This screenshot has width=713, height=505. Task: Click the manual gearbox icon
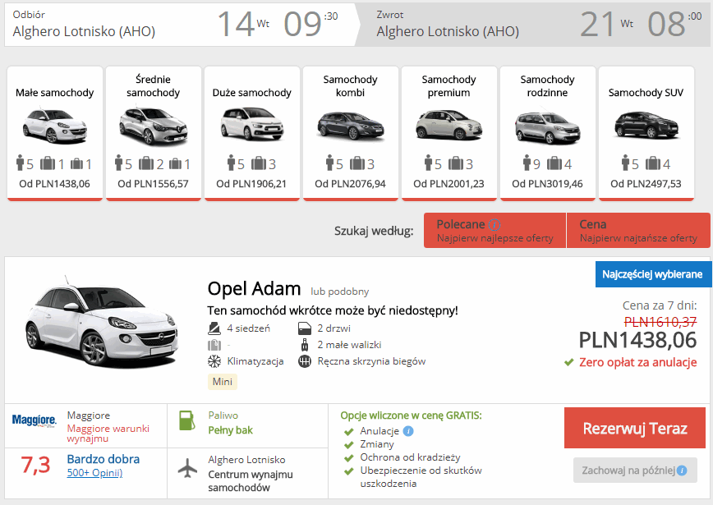click(305, 362)
